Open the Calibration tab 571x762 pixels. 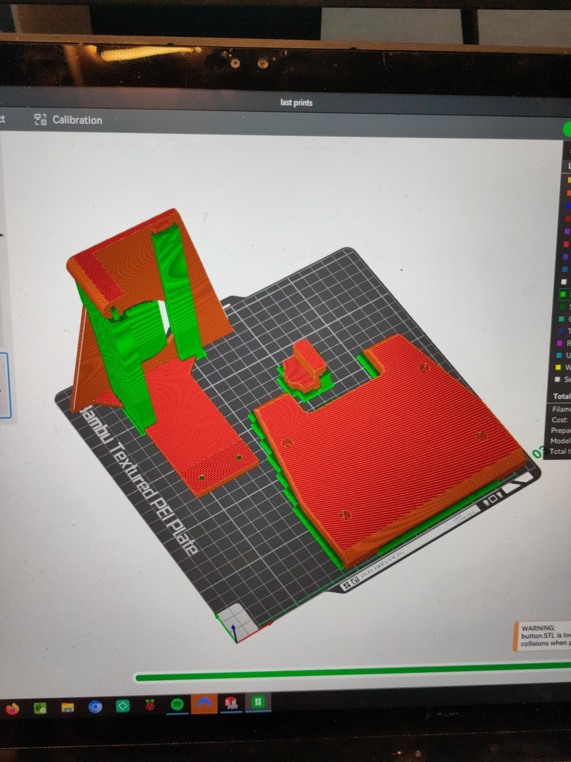pos(68,120)
